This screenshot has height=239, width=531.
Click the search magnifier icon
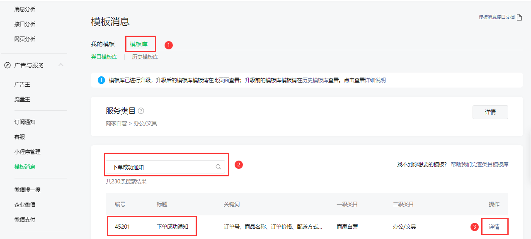click(218, 167)
